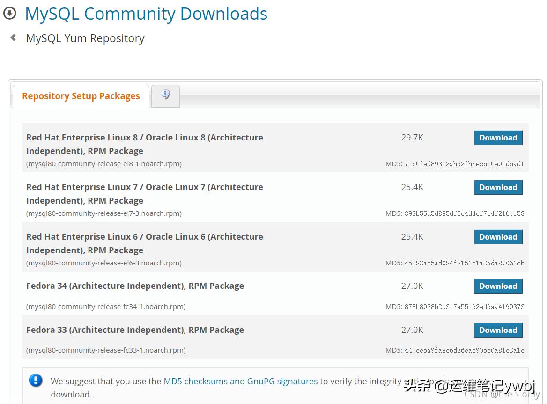Click the 27.0K size beside Fedora 33
The height and width of the screenshot is (404, 547).
(412, 330)
